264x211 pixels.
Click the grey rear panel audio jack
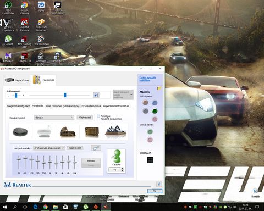(145, 111)
